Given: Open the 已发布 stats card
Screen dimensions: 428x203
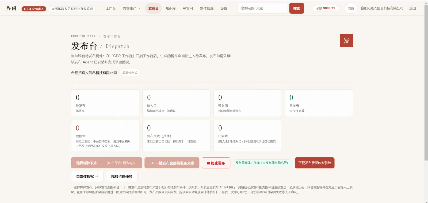Looking at the screenshot, I should tap(319, 103).
